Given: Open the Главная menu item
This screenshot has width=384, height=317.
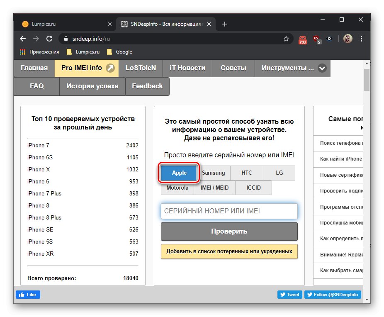Looking at the screenshot, I should (34, 68).
